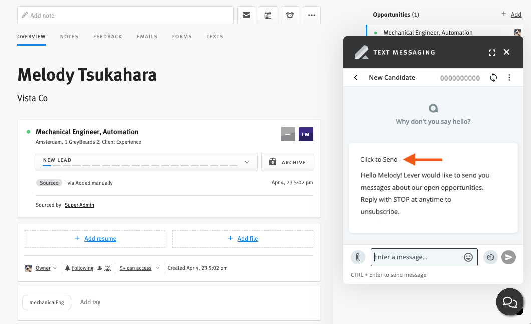Click the New Candidate name
531x324 pixels.
click(392, 78)
